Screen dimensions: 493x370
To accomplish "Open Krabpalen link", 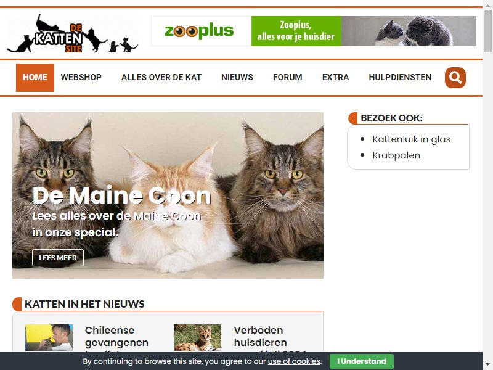I will [396, 155].
